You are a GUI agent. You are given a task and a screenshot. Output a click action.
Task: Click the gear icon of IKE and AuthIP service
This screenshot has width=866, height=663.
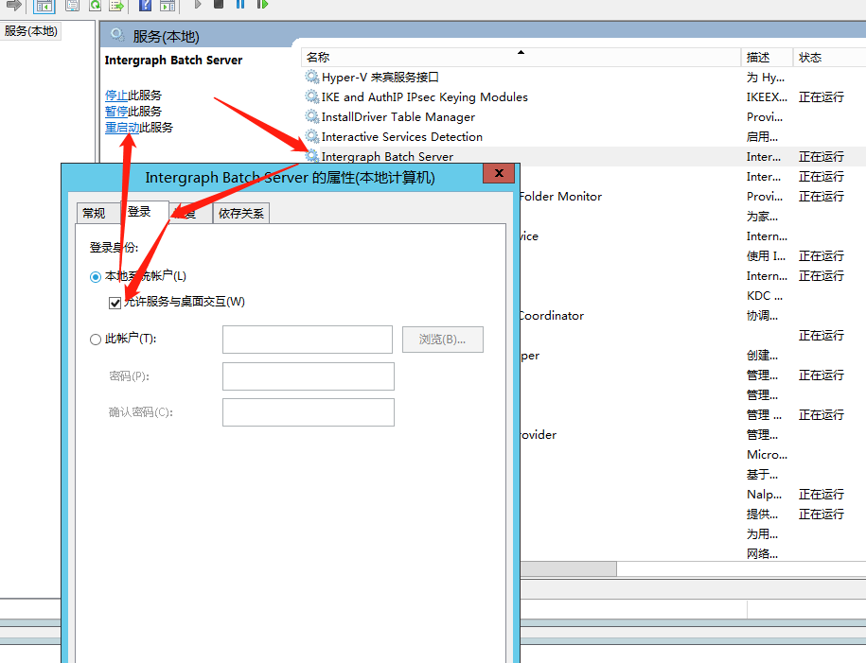[312, 96]
